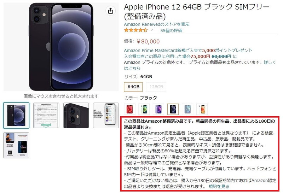Choose the 128GB size option
The image size is (283, 193).
pyautogui.click(x=156, y=87)
